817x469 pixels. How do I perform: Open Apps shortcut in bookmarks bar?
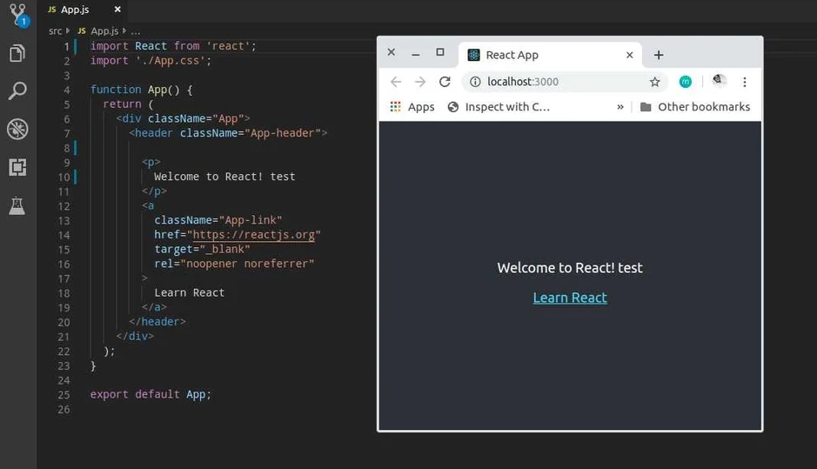pyautogui.click(x=412, y=107)
